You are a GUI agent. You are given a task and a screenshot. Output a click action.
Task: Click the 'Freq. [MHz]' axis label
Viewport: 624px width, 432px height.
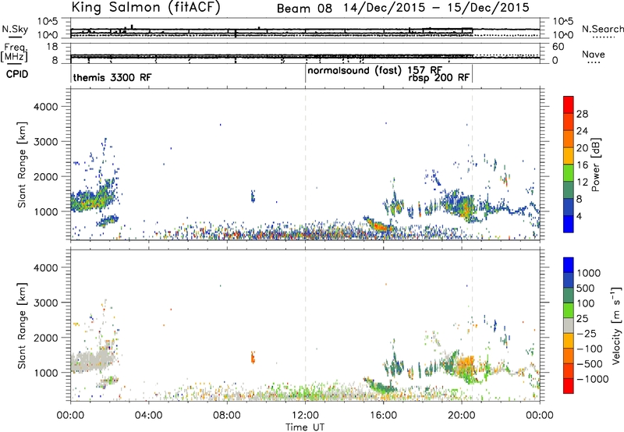click(x=14, y=53)
